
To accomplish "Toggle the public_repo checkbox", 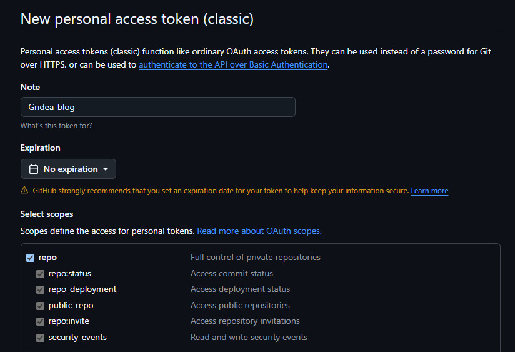I will click(x=40, y=306).
